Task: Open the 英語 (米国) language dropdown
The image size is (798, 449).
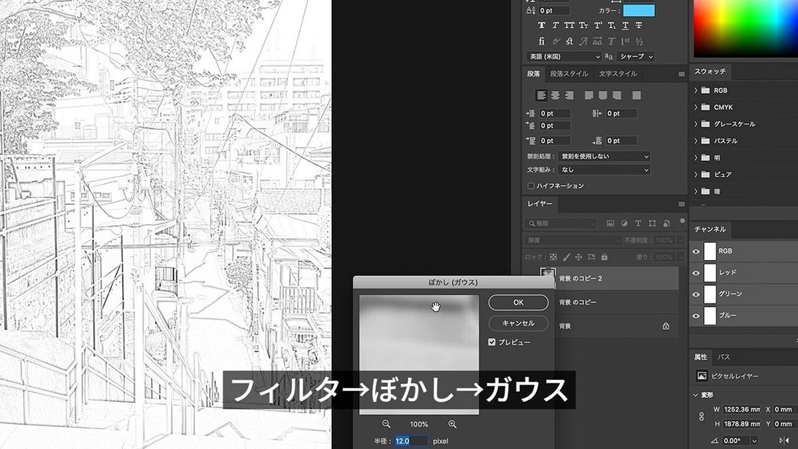Action: point(564,57)
